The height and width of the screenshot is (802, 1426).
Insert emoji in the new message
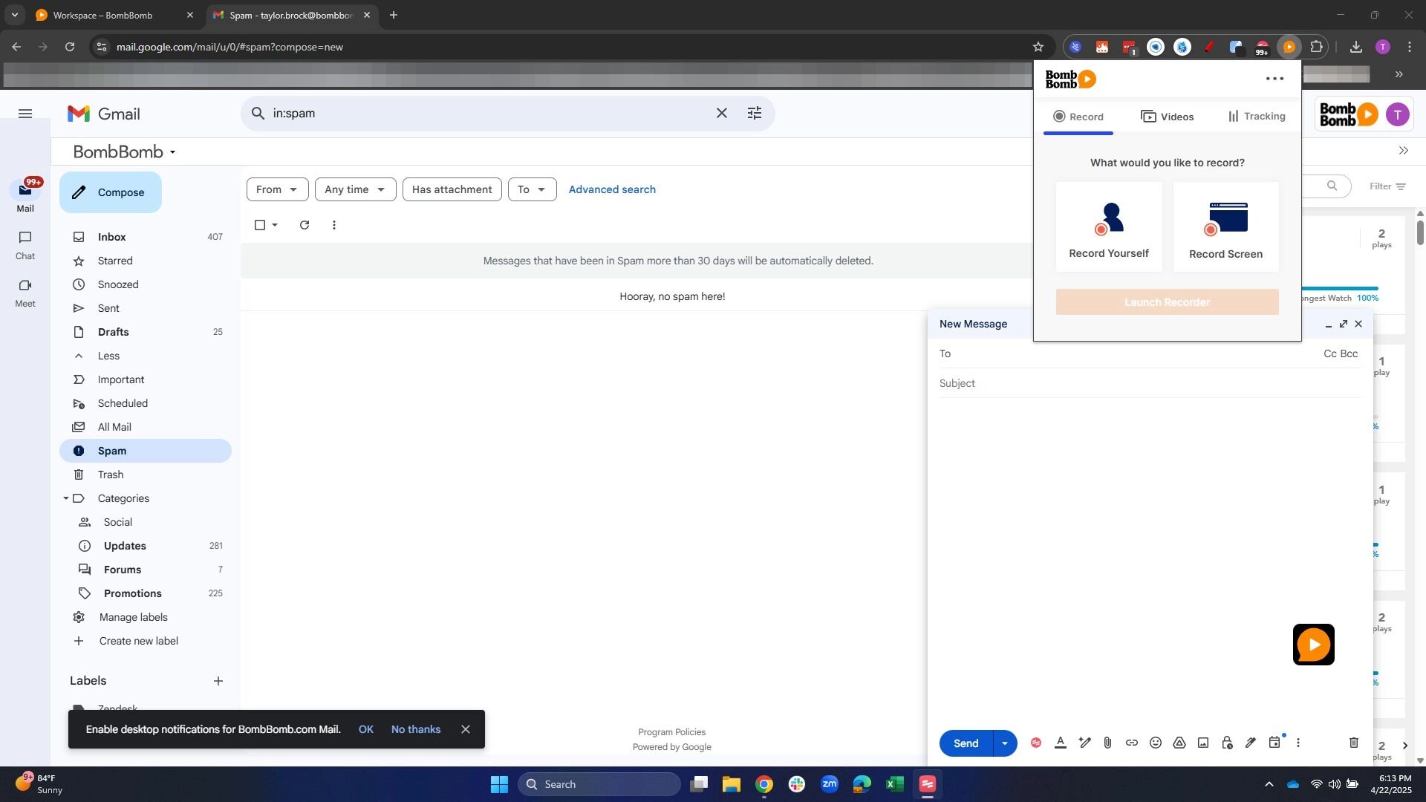pos(1155,743)
